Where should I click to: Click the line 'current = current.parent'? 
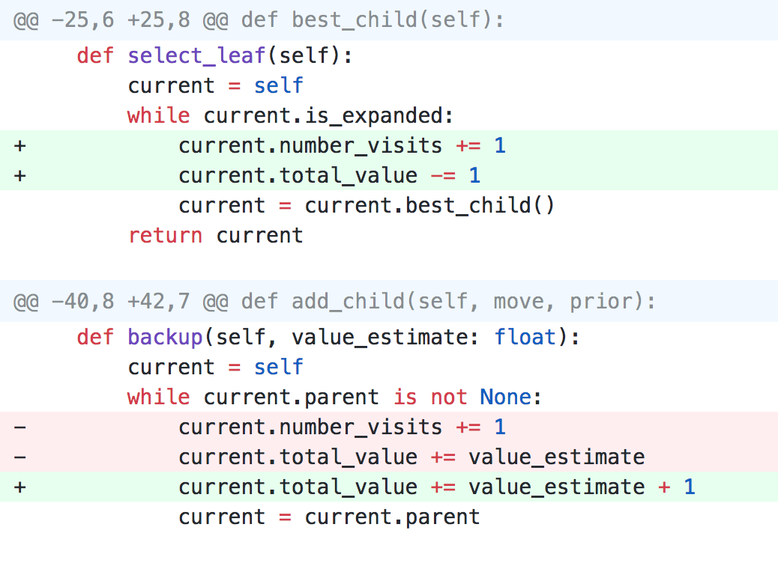[330, 517]
